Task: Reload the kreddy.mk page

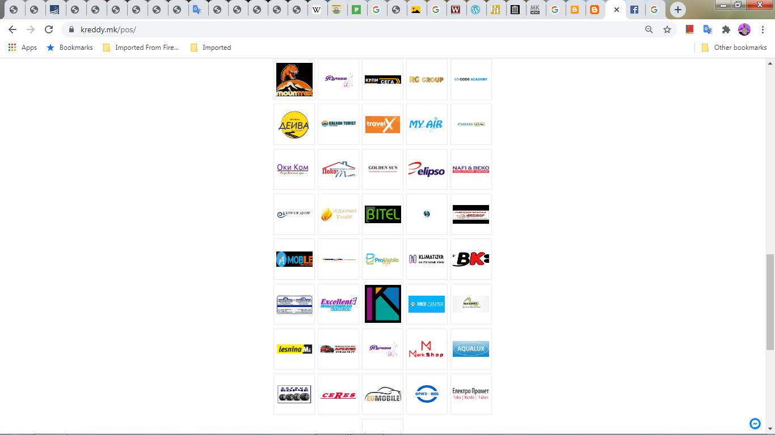Action: pos(49,29)
